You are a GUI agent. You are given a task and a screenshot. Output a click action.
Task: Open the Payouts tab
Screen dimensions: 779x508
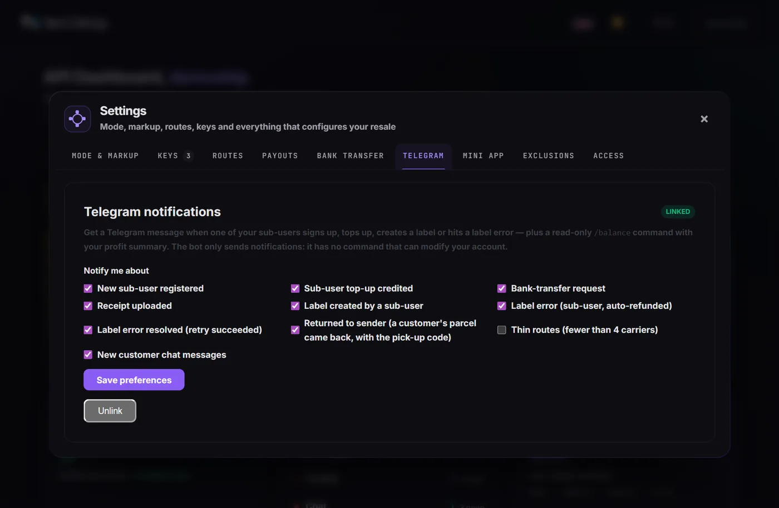280,156
